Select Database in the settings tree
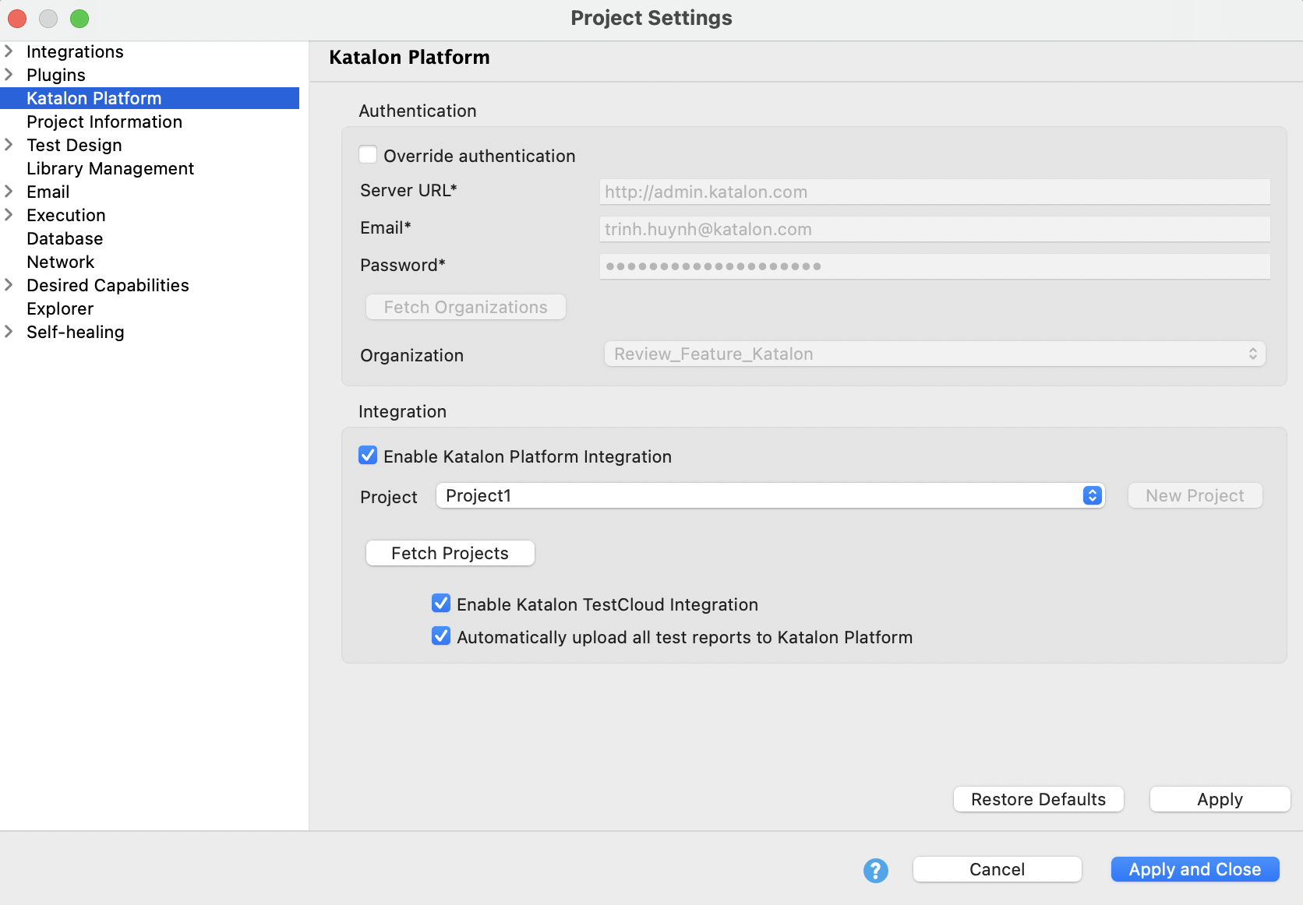Screen dimensions: 1303x905 65,238
